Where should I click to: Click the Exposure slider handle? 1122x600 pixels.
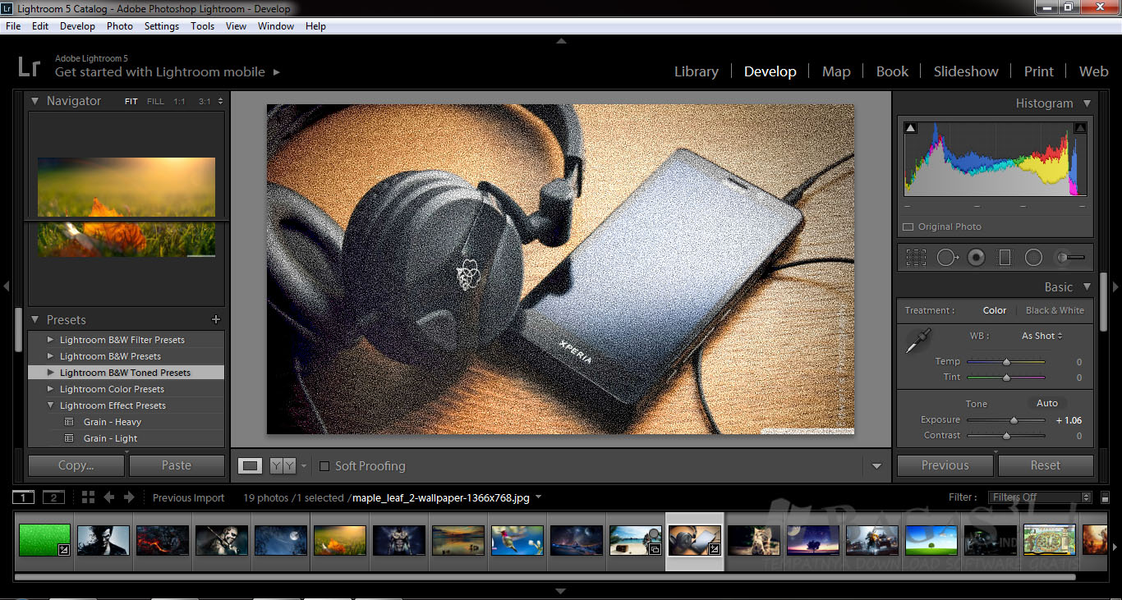click(x=1014, y=420)
